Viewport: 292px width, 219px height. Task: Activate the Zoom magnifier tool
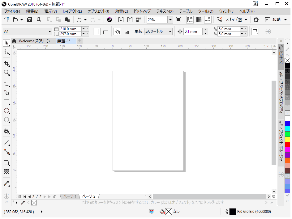pos(6,73)
